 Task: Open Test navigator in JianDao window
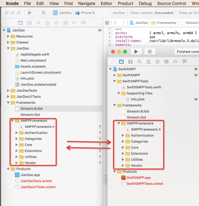[x=56, y=23]
